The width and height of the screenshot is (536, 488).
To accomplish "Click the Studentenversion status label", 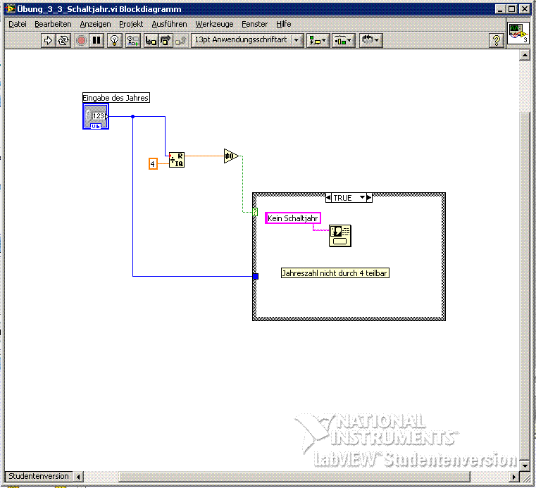I will coord(39,476).
